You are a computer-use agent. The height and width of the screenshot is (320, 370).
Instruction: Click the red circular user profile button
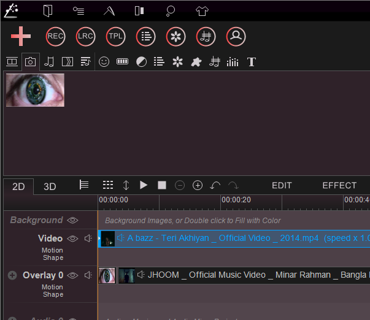(236, 37)
